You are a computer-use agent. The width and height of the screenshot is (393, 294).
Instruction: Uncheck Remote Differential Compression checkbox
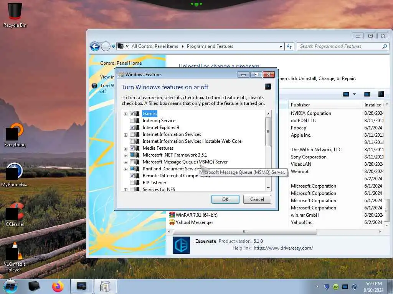click(132, 175)
